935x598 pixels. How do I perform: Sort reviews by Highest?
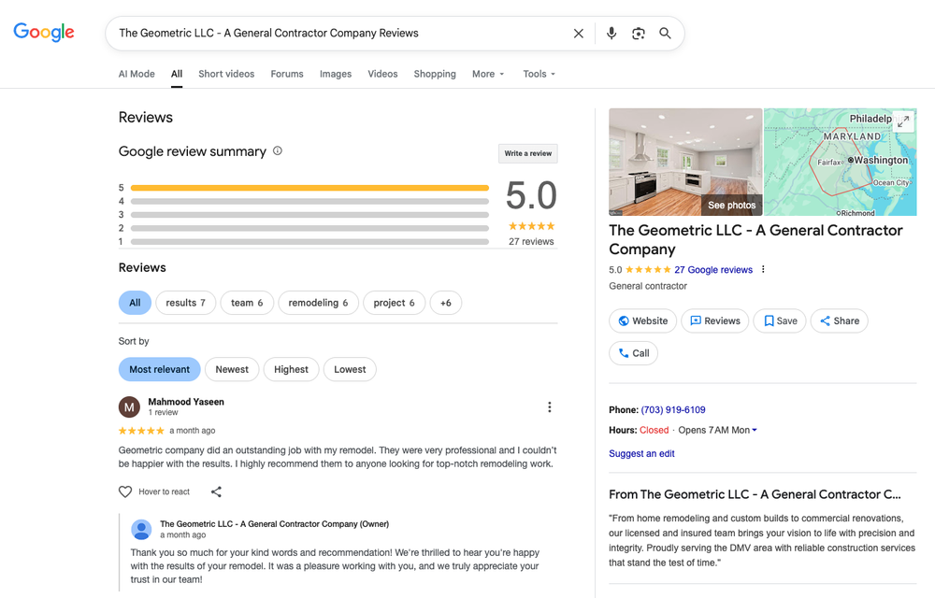pos(291,369)
